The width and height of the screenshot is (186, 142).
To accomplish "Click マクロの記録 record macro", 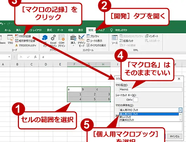I will 23,36.
